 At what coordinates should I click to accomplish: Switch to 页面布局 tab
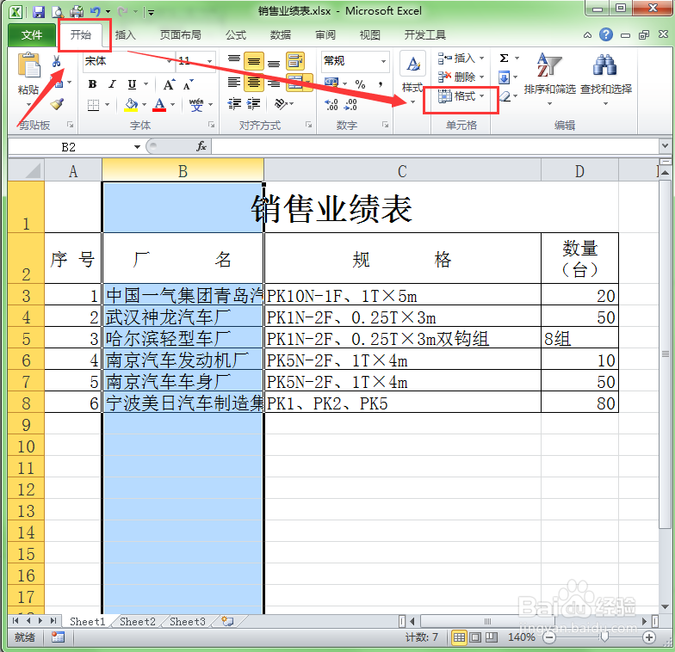click(181, 34)
